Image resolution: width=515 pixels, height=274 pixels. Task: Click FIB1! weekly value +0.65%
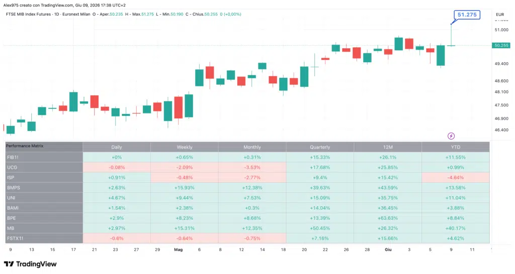(x=185, y=157)
